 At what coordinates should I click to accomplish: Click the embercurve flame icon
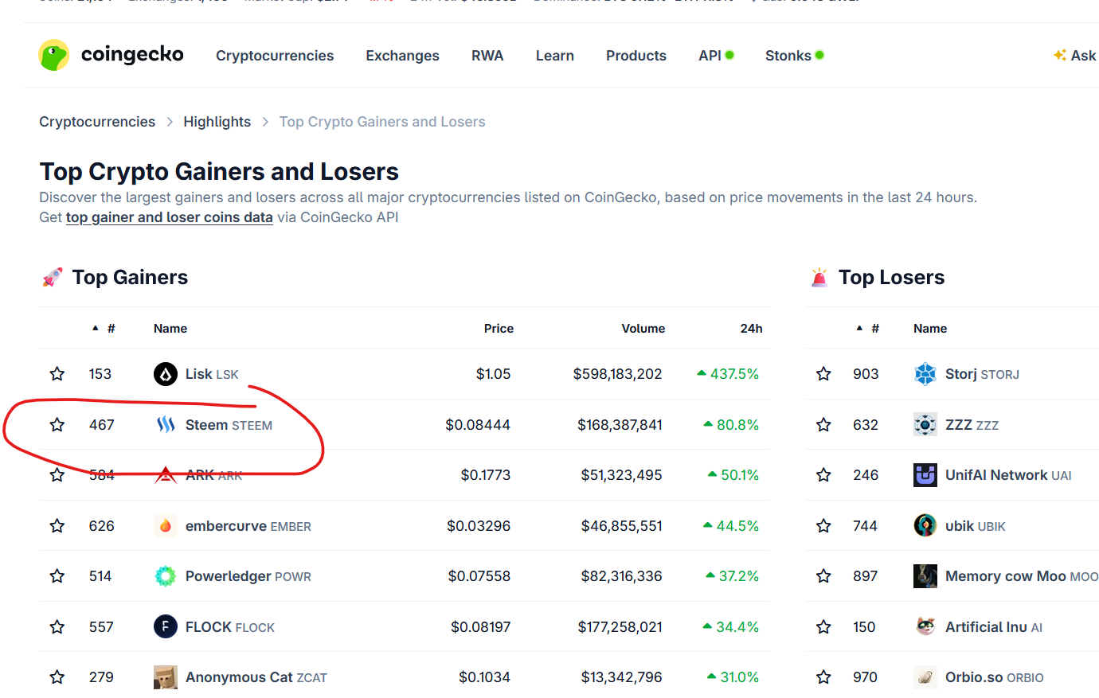[x=166, y=526]
